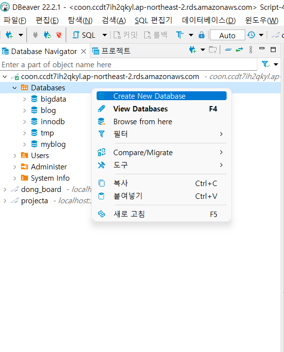284x352 pixels.
Task: Click the transaction mode icon
Action: coord(180,35)
